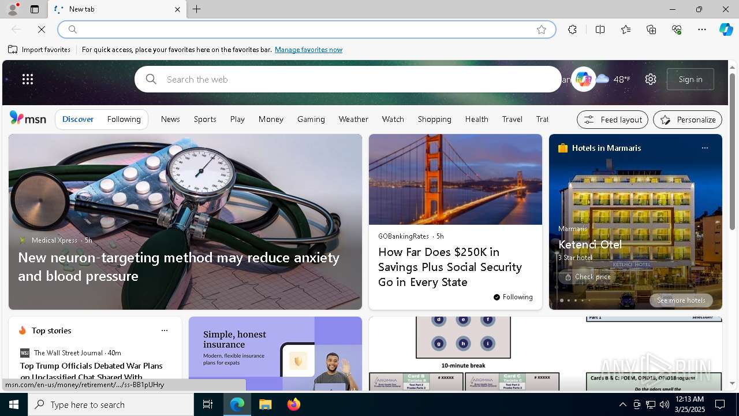This screenshot has height=416, width=739.
Task: Open the Shopping section
Action: coord(434,119)
